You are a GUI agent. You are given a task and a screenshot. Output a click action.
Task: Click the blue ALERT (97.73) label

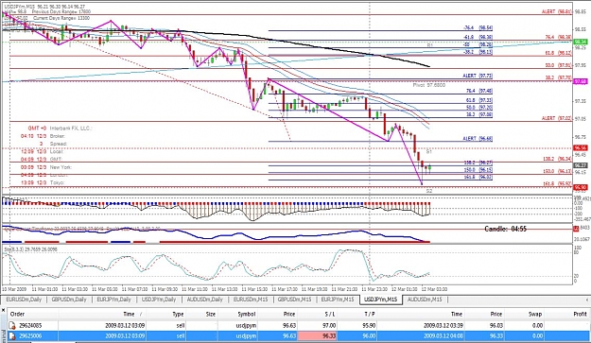(x=478, y=76)
